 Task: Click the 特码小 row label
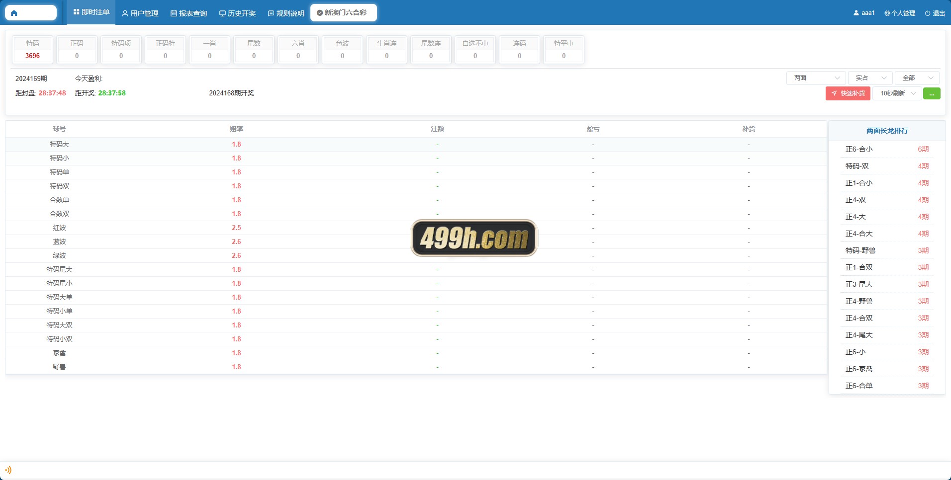(x=59, y=158)
